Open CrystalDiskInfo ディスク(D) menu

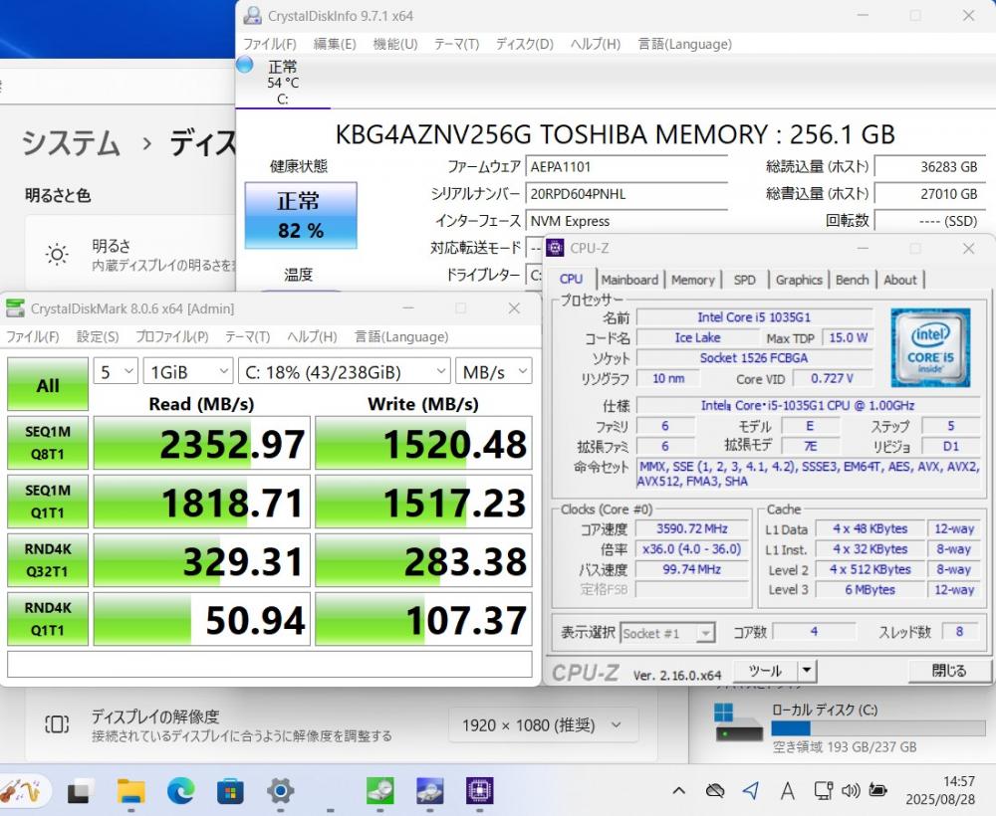click(525, 44)
